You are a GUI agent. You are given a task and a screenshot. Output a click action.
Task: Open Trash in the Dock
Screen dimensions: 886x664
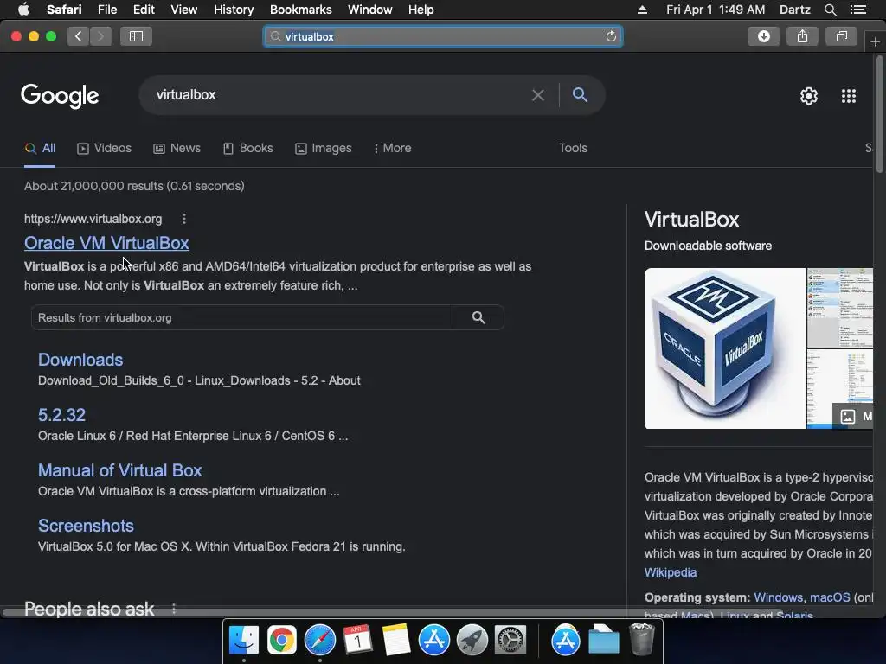[x=642, y=639]
